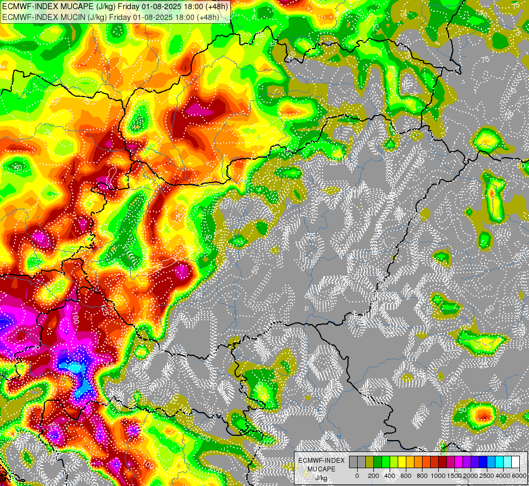Click the 2000 value on legend scale
This screenshot has height=486, width=529.
point(471,476)
